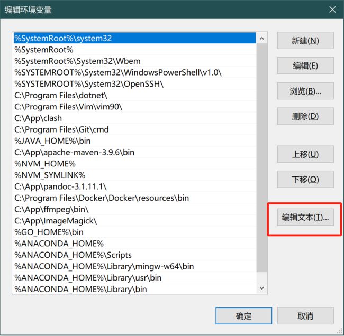Select the %JAVA_HOME%\bin entry
Viewport: 344px width, 336px height.
tap(134, 141)
